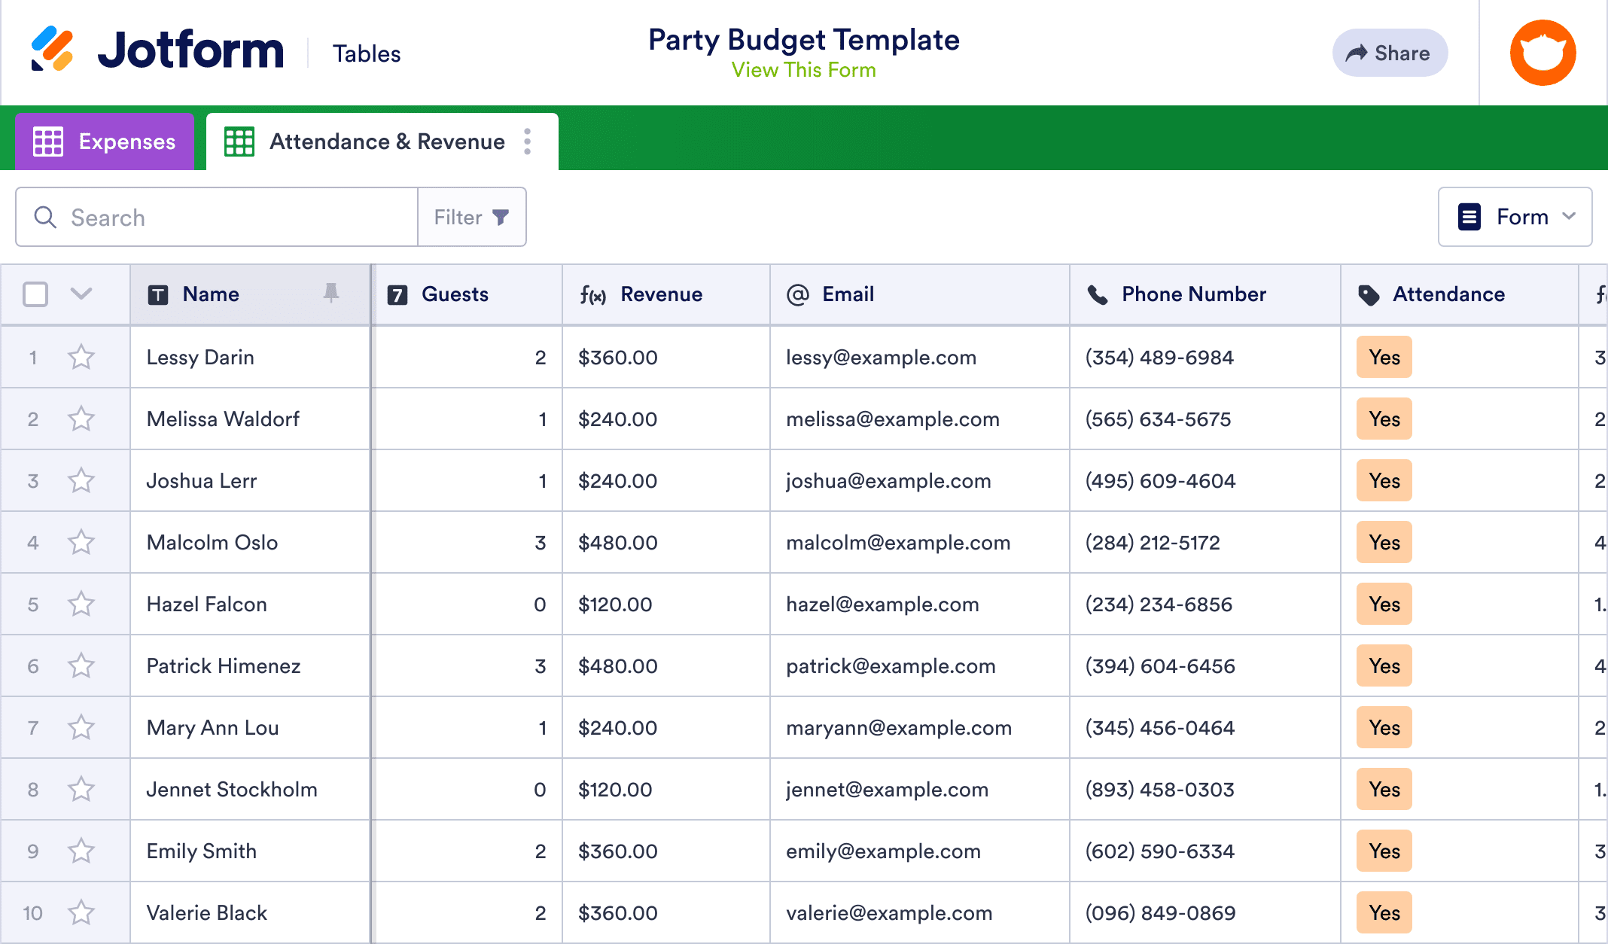Focus the Search input field
Screen dimensions: 1608x944
(217, 217)
